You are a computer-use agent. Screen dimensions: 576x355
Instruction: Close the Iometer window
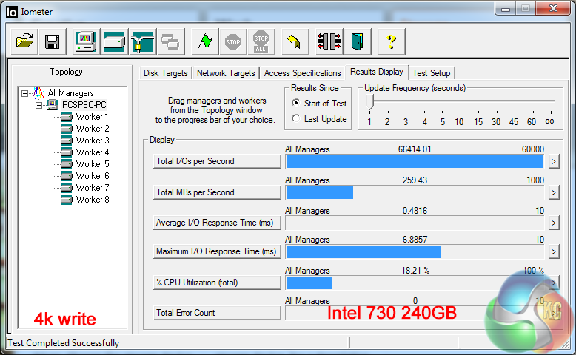coord(553,8)
